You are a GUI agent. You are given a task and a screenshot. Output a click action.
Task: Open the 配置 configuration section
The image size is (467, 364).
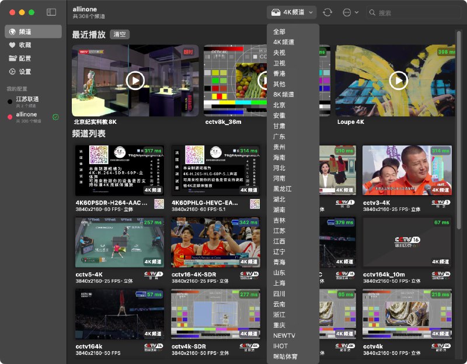click(33, 58)
